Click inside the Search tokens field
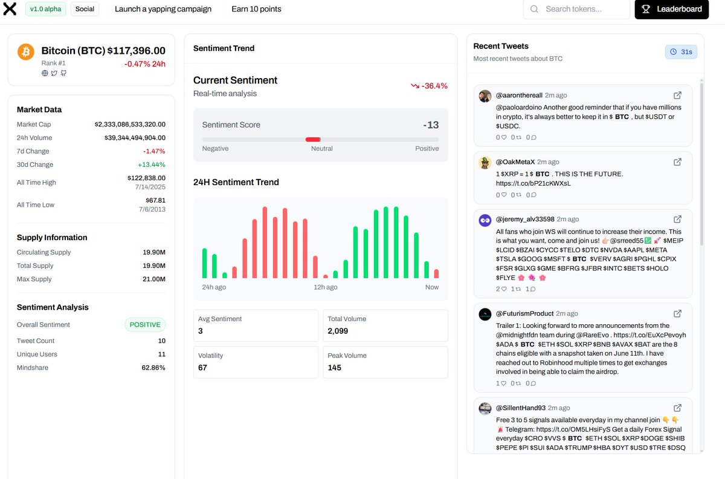The width and height of the screenshot is (725, 479). (576, 9)
